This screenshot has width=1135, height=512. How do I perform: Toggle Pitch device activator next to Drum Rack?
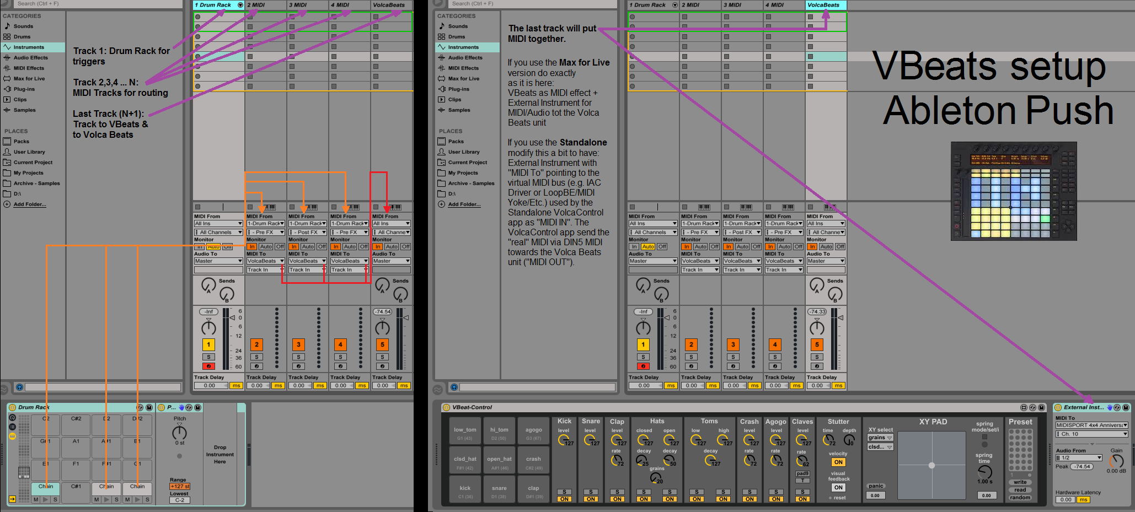pos(162,407)
